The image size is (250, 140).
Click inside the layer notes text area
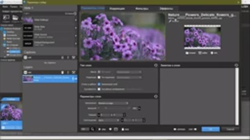tap(197, 96)
